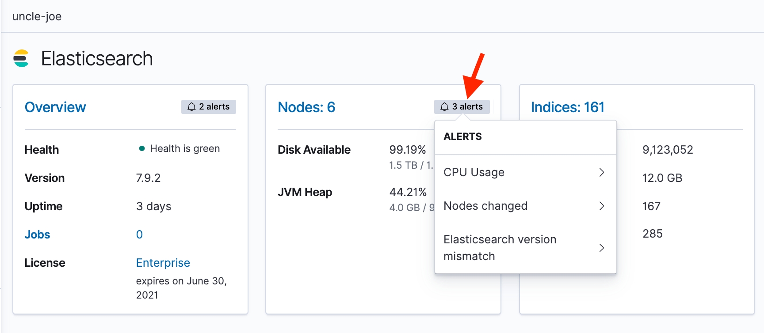
Task: Go to the Indices: 161 link
Action: pyautogui.click(x=567, y=107)
